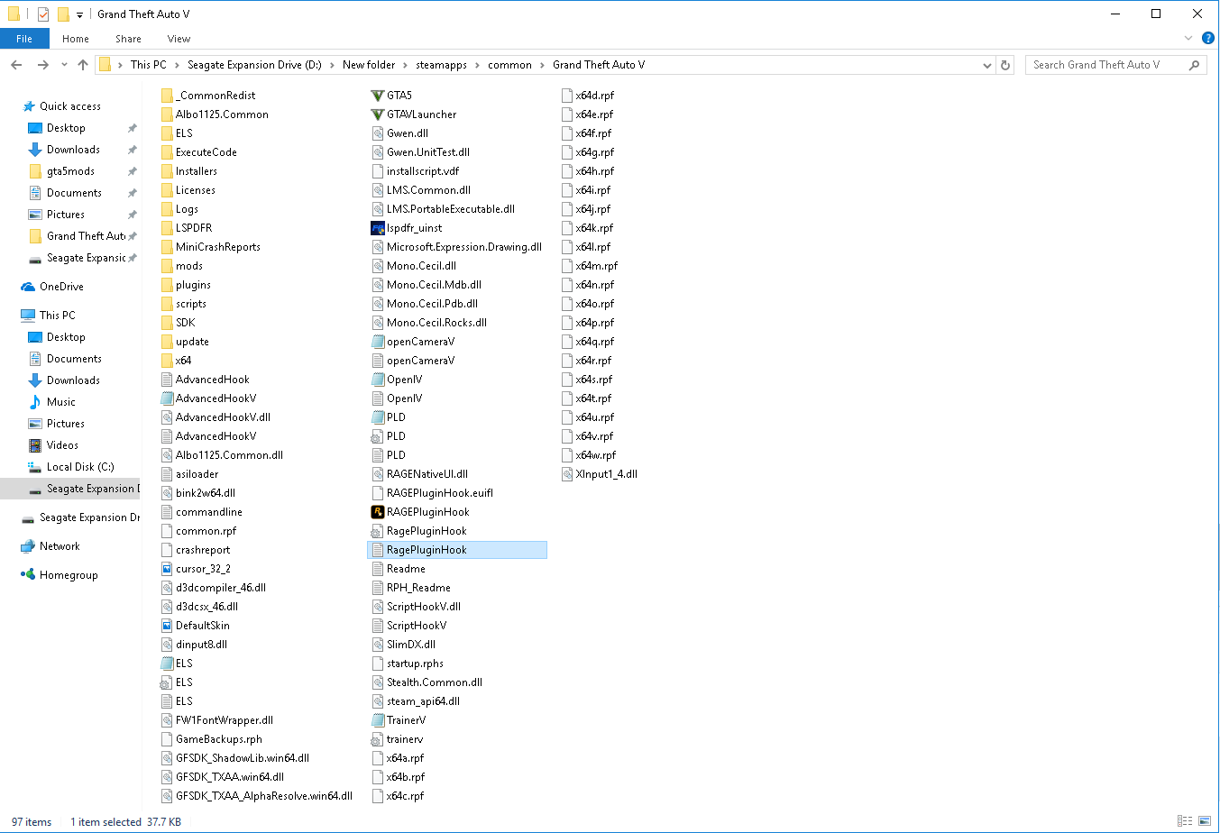Click the New folder icon in the title bar
This screenshot has height=833, width=1220.
(63, 14)
